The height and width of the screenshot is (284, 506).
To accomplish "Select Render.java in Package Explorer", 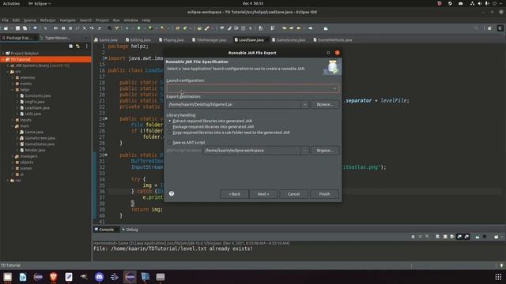I will click(x=35, y=151).
